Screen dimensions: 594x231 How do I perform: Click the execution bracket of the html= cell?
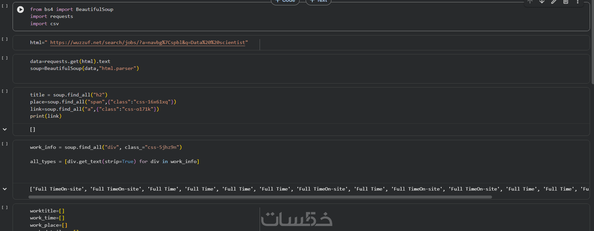[5, 39]
